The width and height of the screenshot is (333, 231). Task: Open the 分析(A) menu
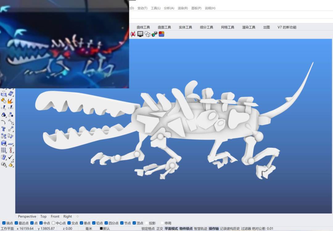169,8
